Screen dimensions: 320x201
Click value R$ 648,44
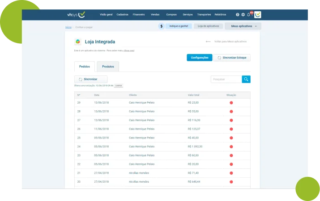click(194, 182)
